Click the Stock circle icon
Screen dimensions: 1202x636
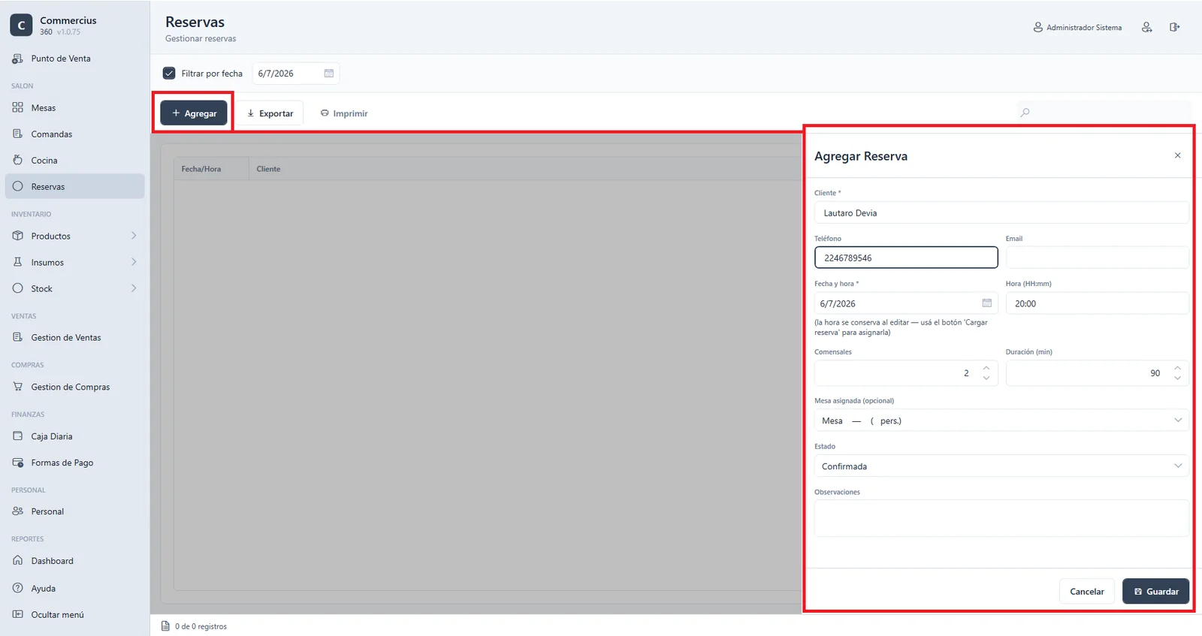click(18, 288)
